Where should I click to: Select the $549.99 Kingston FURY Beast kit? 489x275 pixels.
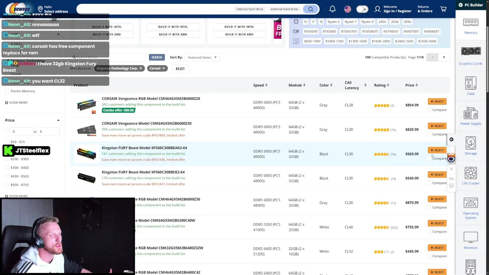(437, 175)
